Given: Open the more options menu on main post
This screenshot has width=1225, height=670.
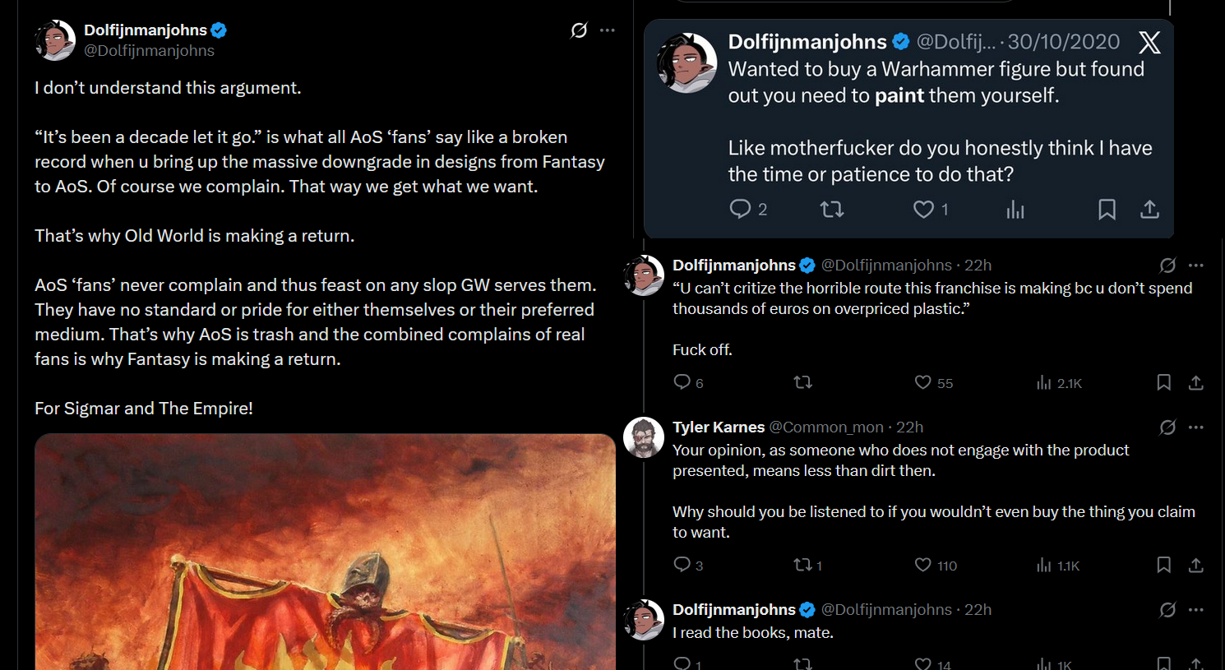Looking at the screenshot, I should tap(608, 30).
